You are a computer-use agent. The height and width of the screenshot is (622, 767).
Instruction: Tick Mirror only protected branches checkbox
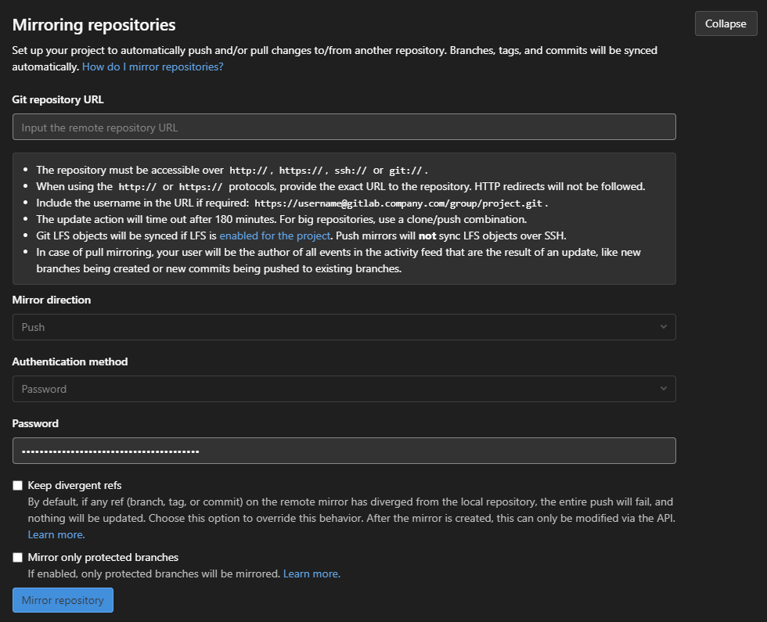(18, 558)
